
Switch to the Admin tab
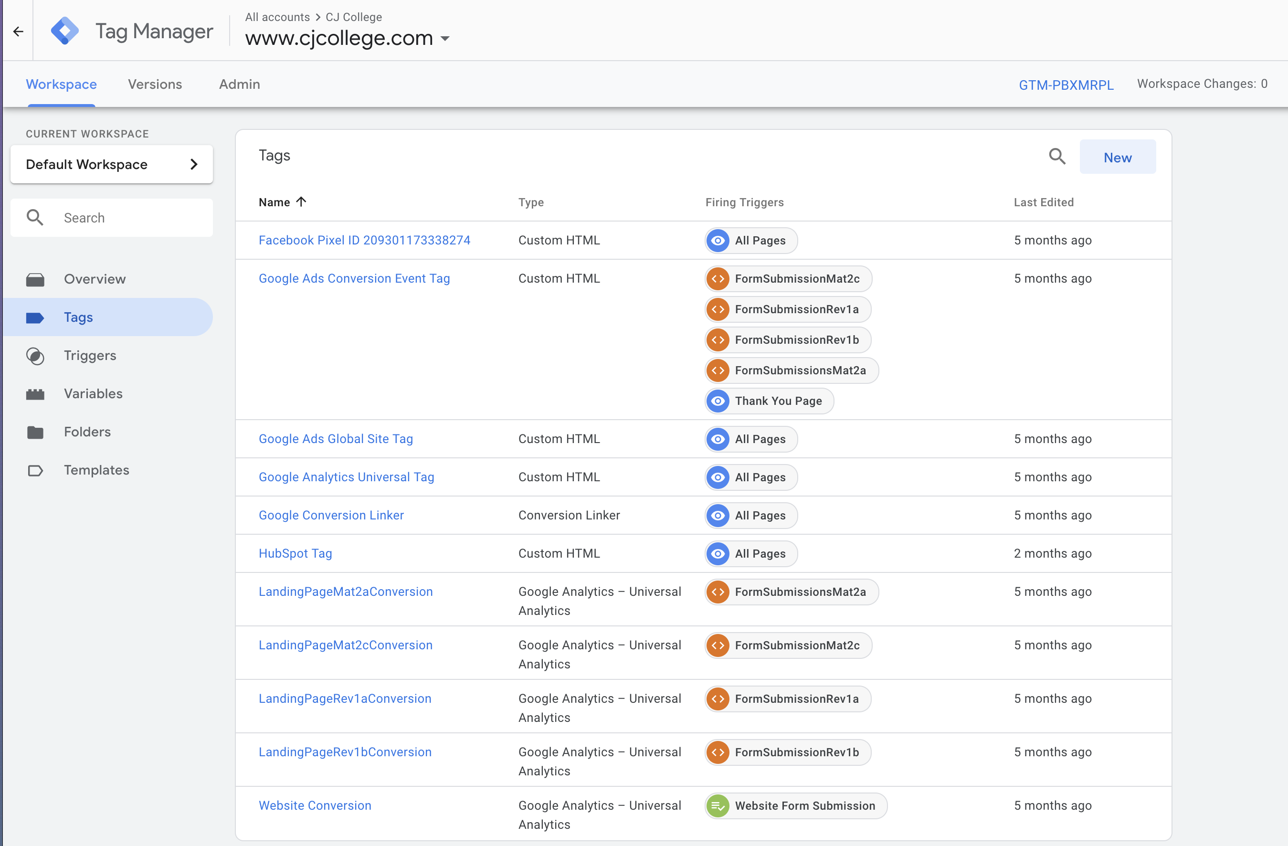click(239, 84)
